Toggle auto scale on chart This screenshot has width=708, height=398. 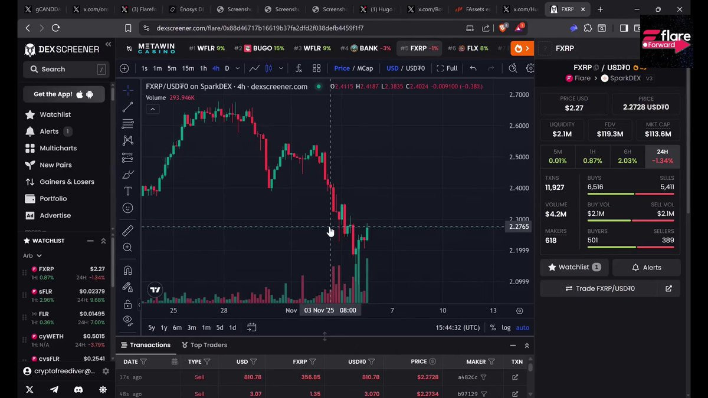coord(522,327)
